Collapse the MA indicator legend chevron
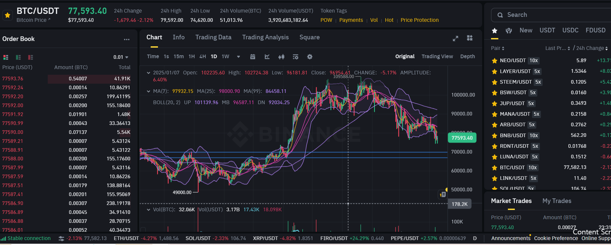This screenshot has height=245, width=611. point(148,91)
